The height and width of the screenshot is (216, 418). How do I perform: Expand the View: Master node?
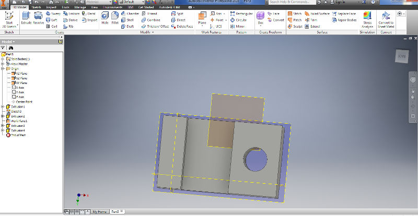(3, 64)
